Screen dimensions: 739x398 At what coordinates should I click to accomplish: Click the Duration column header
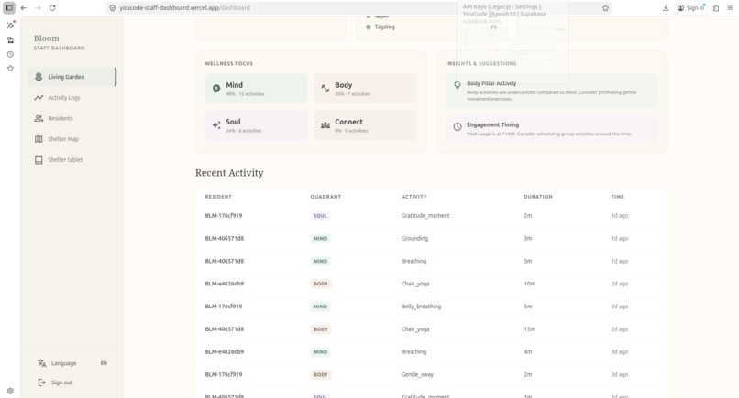pyautogui.click(x=538, y=197)
